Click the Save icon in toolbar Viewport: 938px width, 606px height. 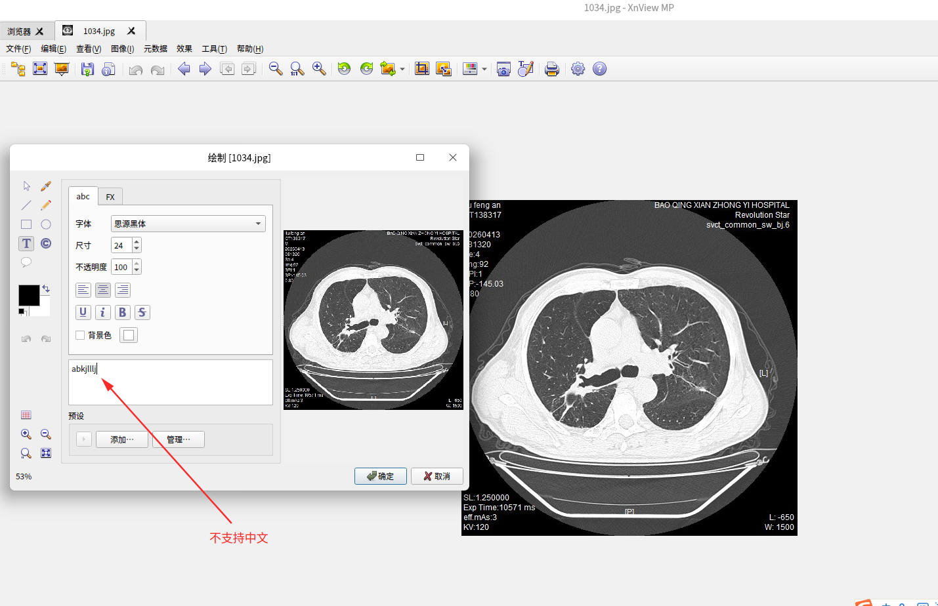coord(87,69)
